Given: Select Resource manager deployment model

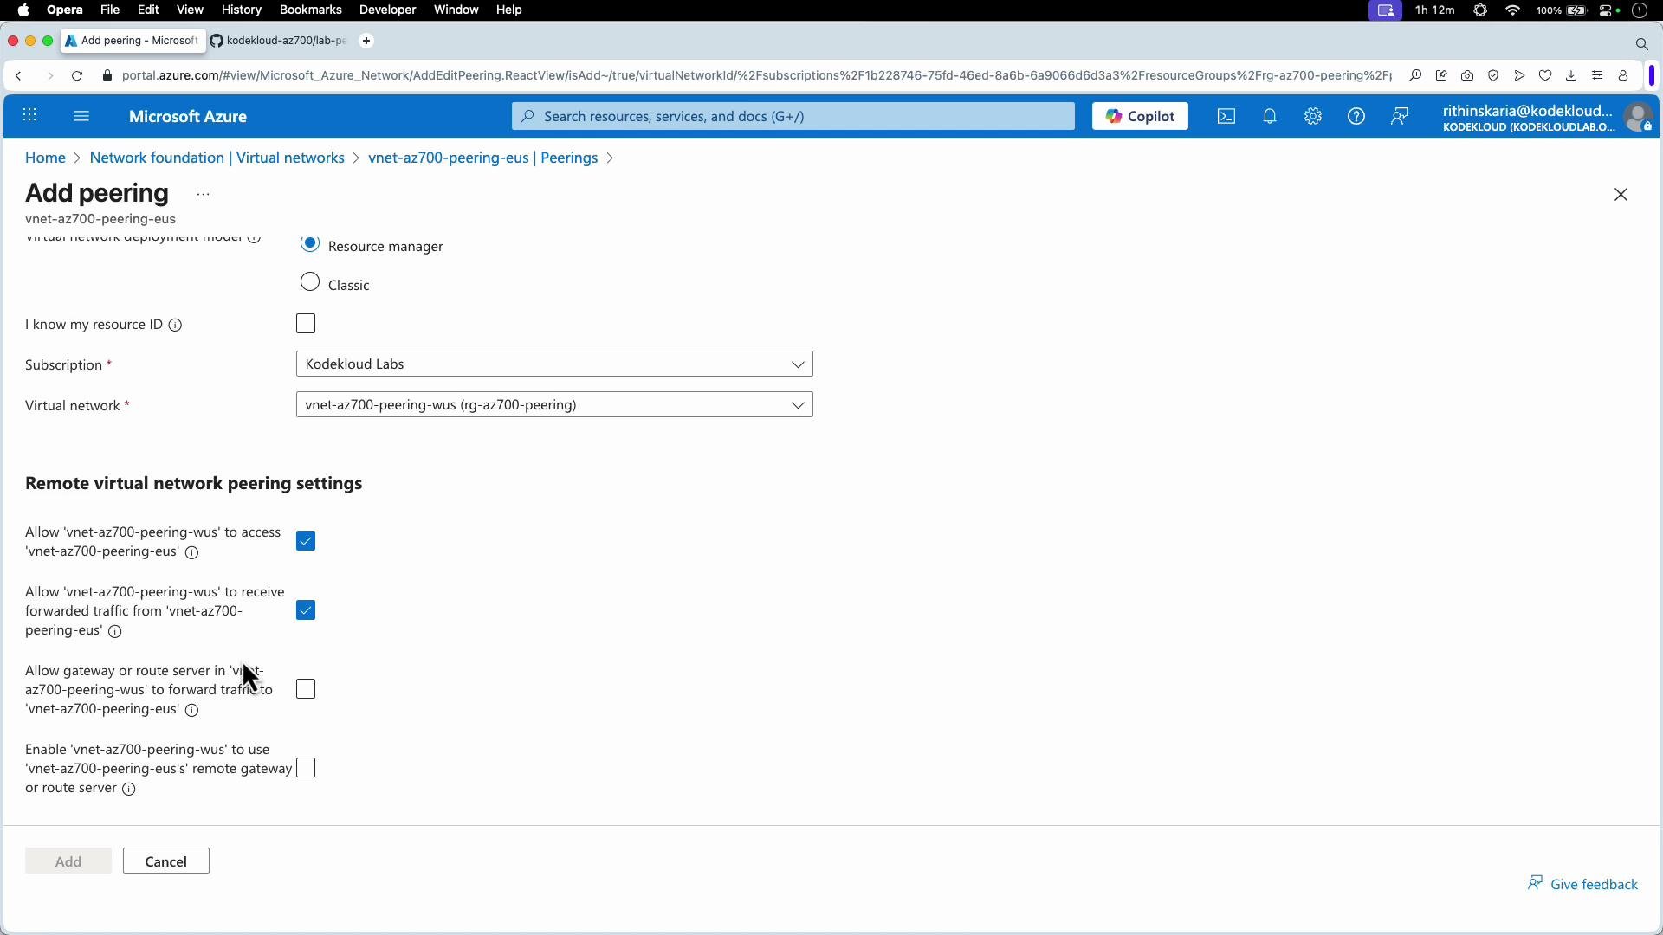Looking at the screenshot, I should (x=310, y=244).
